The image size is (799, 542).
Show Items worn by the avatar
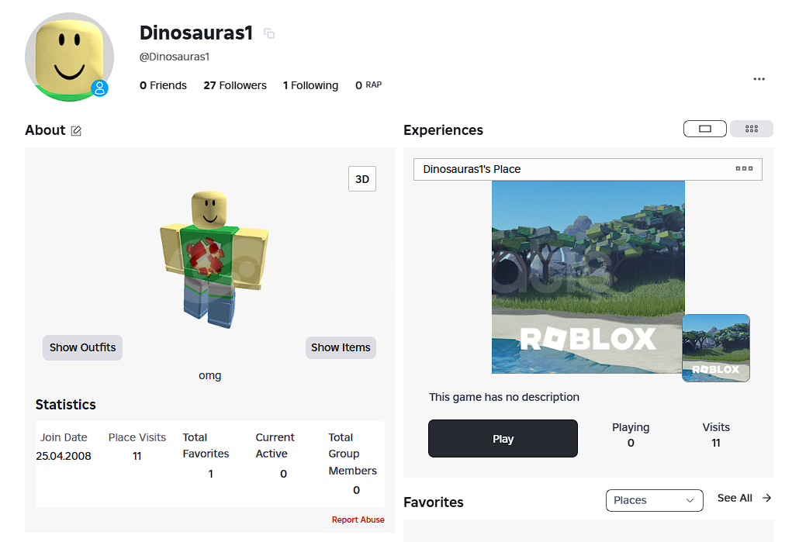tap(341, 347)
